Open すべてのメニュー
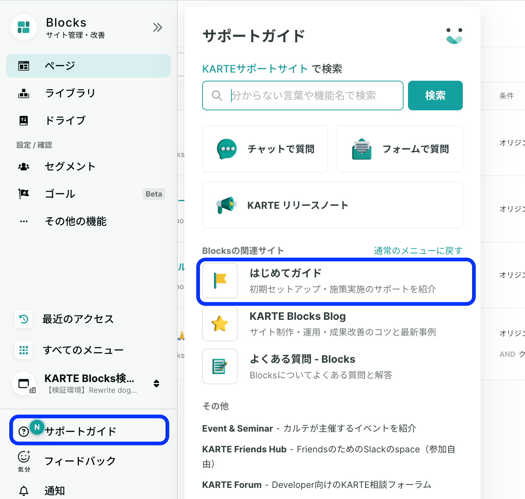The image size is (525, 499). [x=88, y=350]
